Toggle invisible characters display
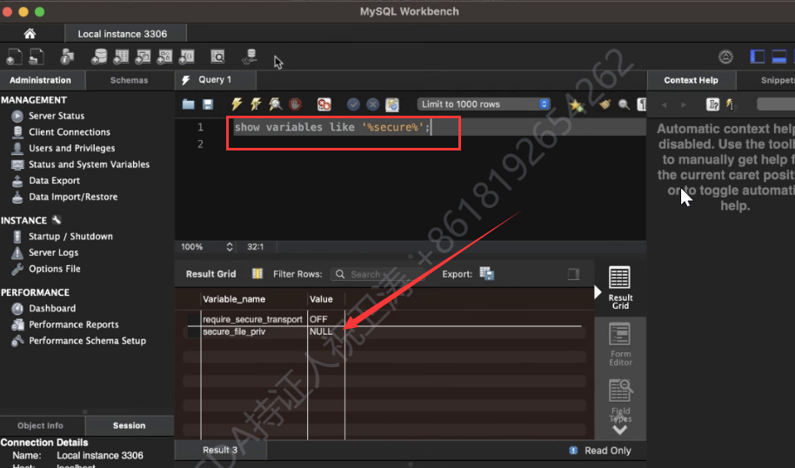 click(641, 104)
